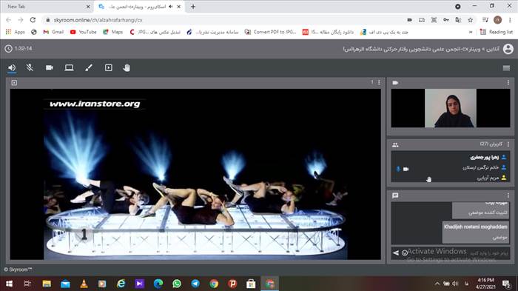Open the YouTube bookmark
Image resolution: width=518 pixels, height=291 pixels.
pyautogui.click(x=83, y=32)
